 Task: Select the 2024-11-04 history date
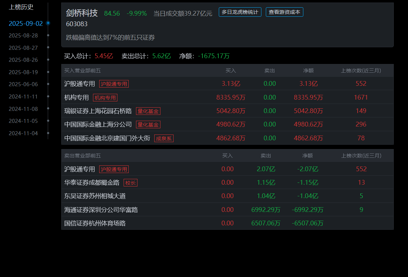(x=23, y=133)
